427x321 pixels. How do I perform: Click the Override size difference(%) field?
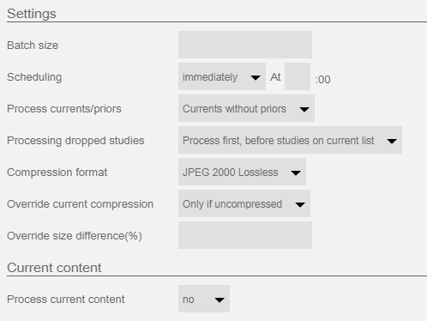click(x=245, y=235)
